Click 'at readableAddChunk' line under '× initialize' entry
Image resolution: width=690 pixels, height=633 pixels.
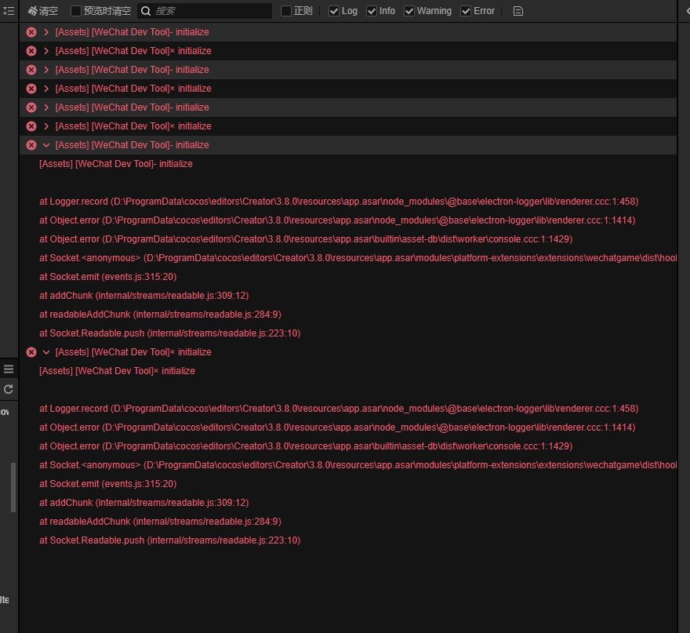pyautogui.click(x=160, y=522)
